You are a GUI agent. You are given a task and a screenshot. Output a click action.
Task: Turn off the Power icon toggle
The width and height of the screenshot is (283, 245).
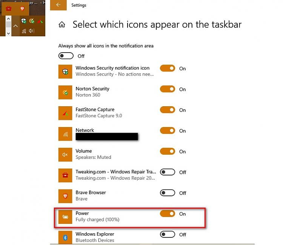(168, 214)
